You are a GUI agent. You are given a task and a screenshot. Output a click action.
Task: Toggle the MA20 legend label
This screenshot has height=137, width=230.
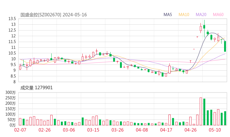(201, 15)
